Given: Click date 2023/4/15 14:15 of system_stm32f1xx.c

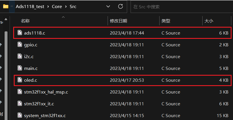Looking at the screenshot, I should tap(127, 115).
